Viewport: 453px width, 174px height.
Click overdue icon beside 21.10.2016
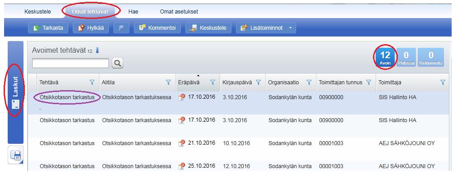(182, 143)
